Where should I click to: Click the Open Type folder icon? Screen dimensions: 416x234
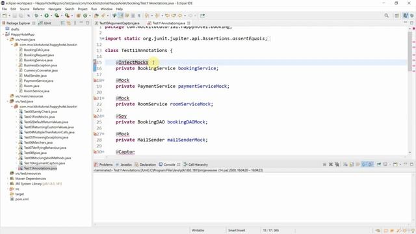pos(96,16)
